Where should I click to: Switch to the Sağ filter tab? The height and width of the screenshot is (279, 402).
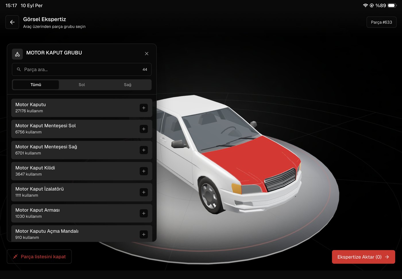(x=127, y=85)
